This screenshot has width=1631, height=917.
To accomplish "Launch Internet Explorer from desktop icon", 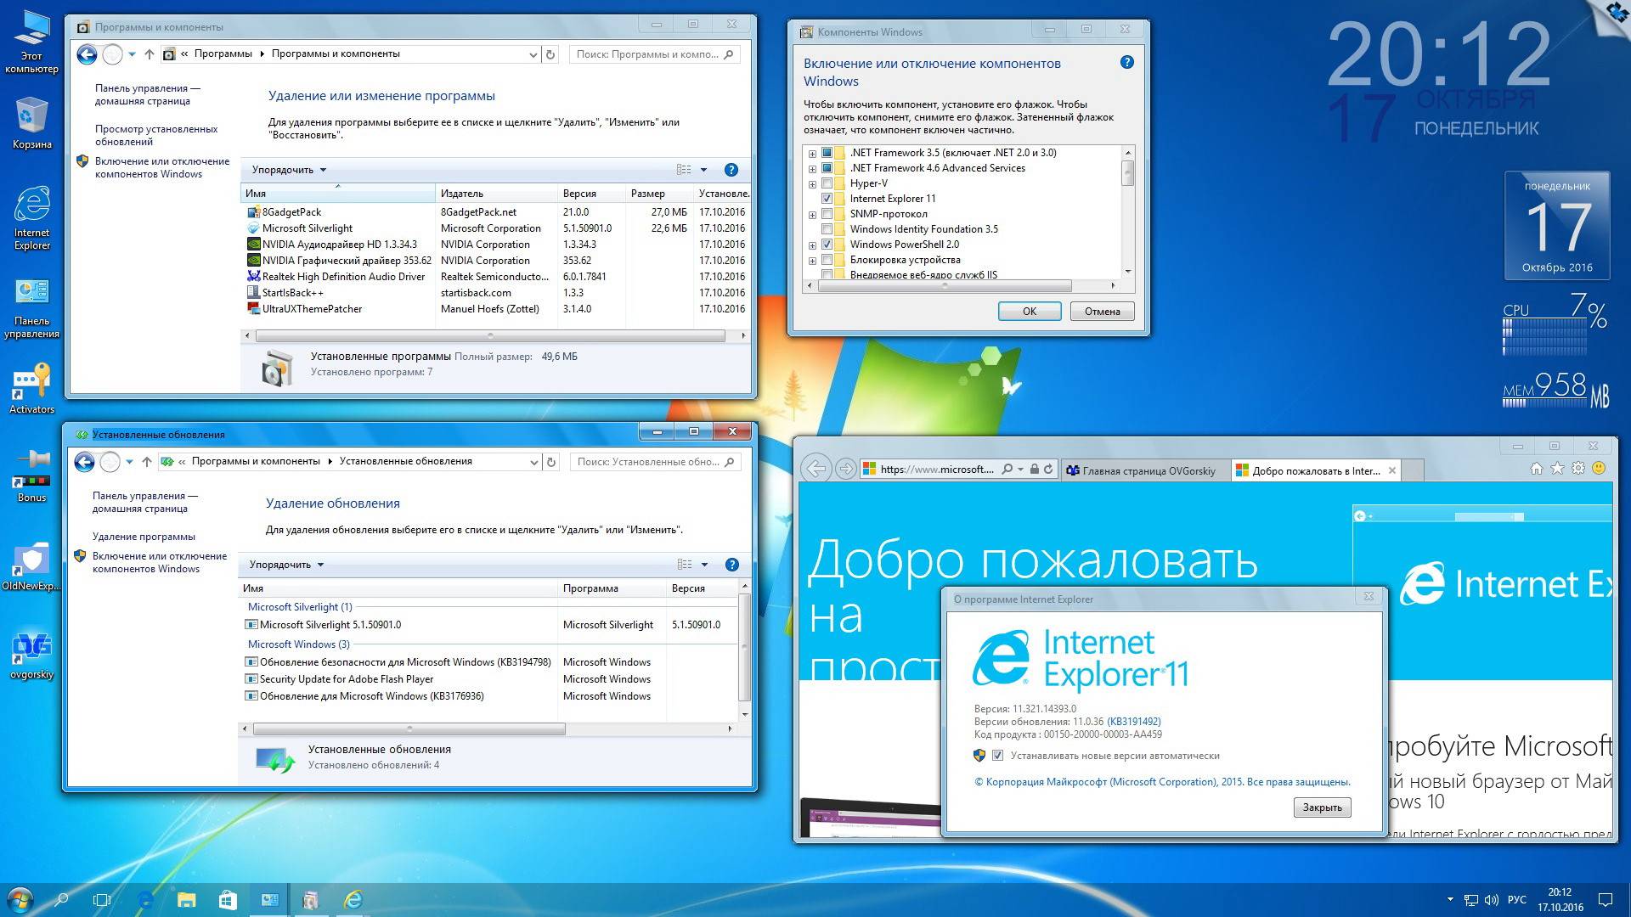I will (31, 218).
